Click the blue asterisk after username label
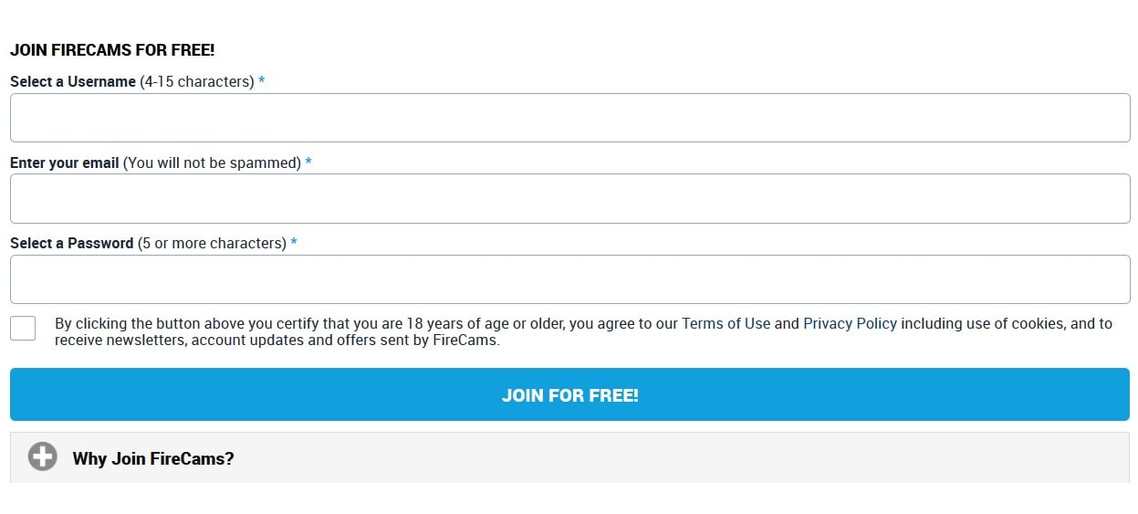This screenshot has width=1138, height=514. click(262, 81)
